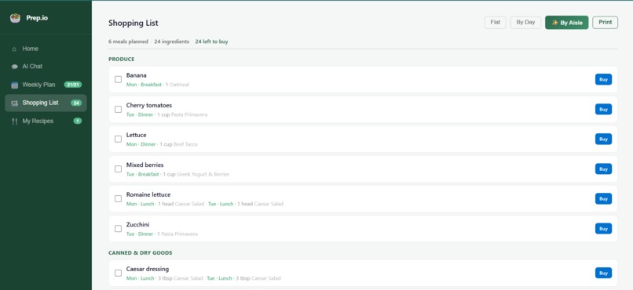This screenshot has width=633, height=290.
Task: Click the Print button
Action: 605,23
